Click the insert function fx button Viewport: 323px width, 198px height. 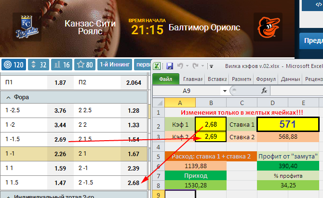264,91
